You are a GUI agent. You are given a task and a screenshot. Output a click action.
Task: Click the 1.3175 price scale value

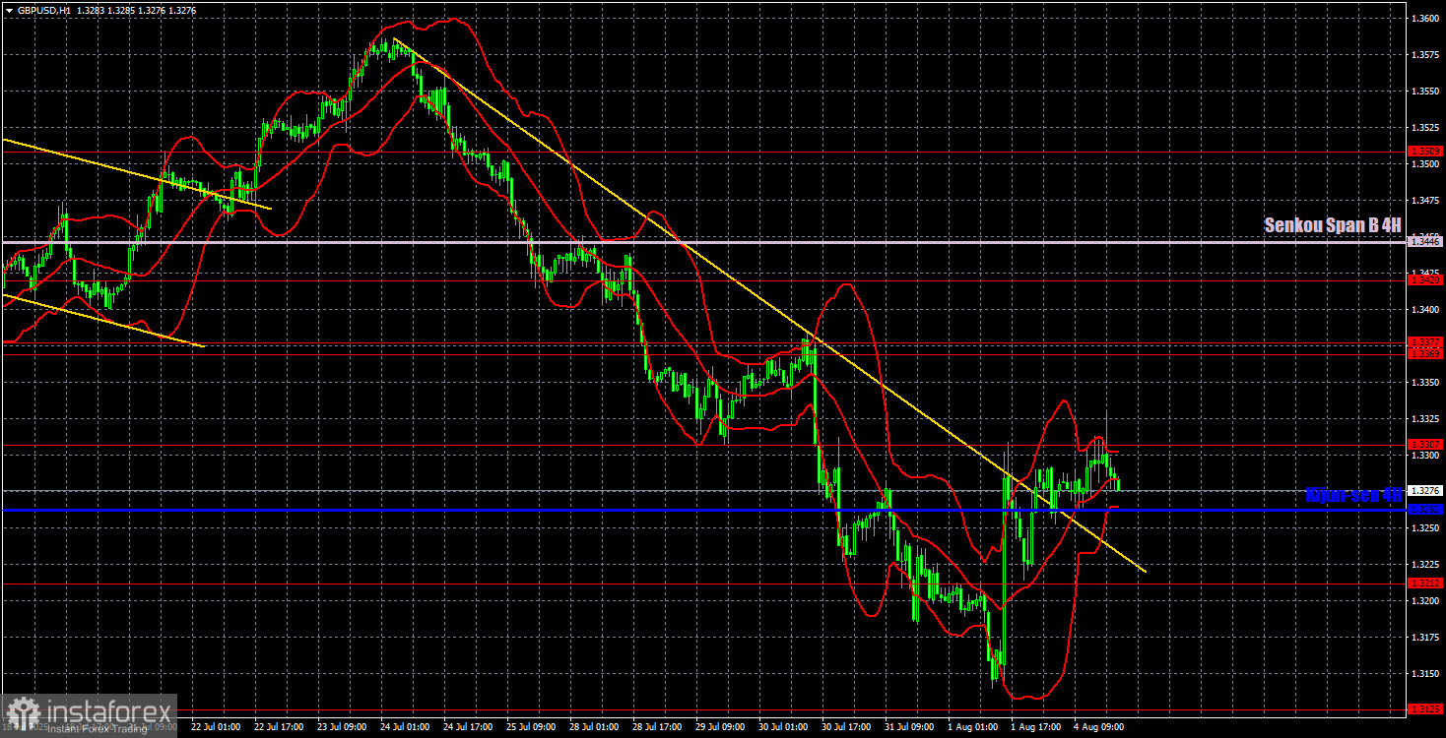pos(1425,638)
